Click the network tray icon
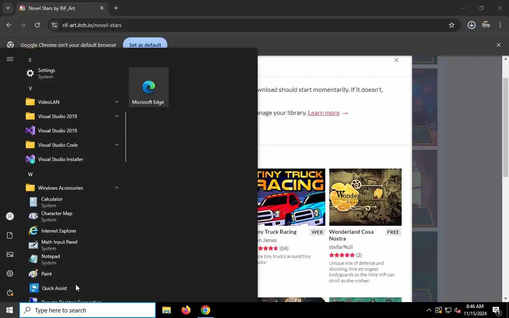 pos(448,310)
